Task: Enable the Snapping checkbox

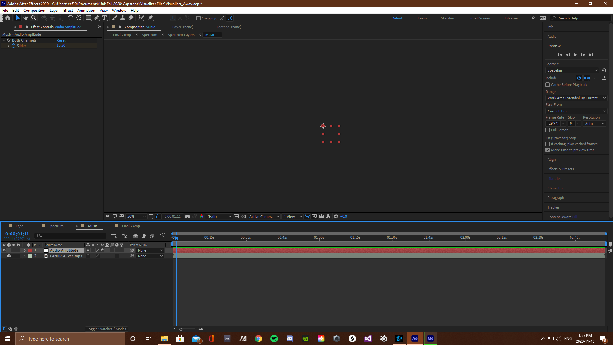Action: click(x=198, y=18)
